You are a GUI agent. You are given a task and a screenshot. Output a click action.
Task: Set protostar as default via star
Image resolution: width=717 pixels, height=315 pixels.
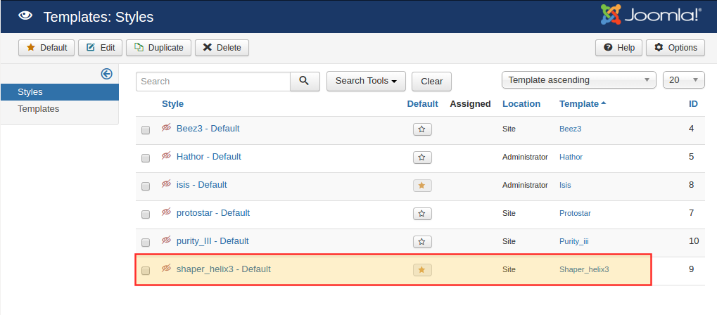[422, 214]
